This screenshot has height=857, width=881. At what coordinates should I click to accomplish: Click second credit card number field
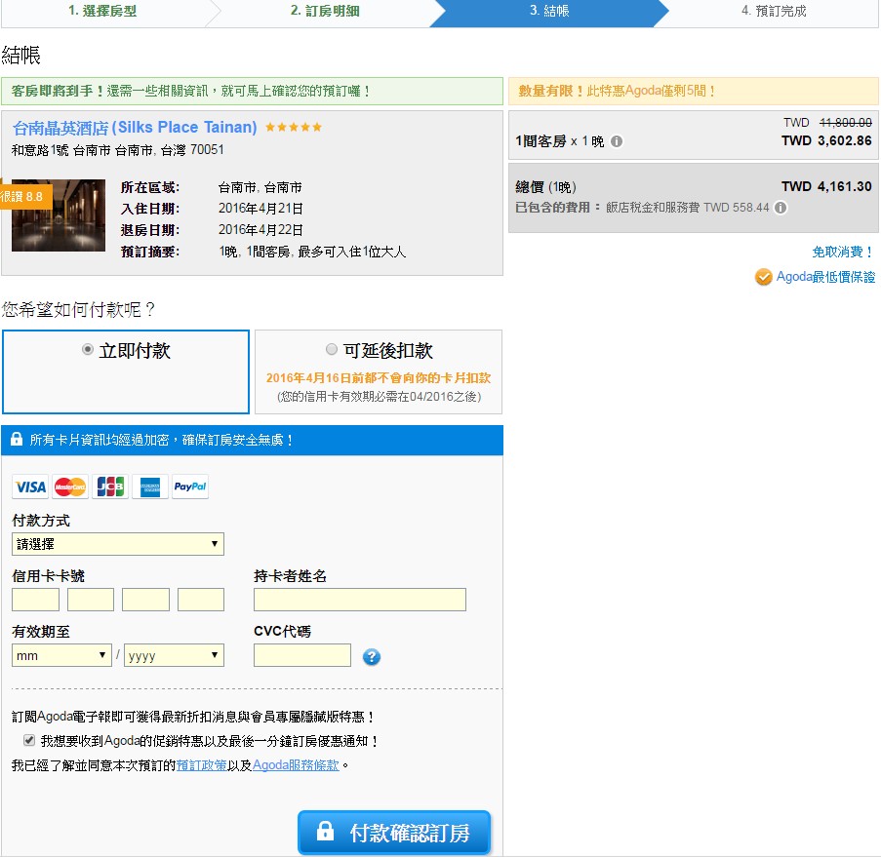tap(91, 600)
